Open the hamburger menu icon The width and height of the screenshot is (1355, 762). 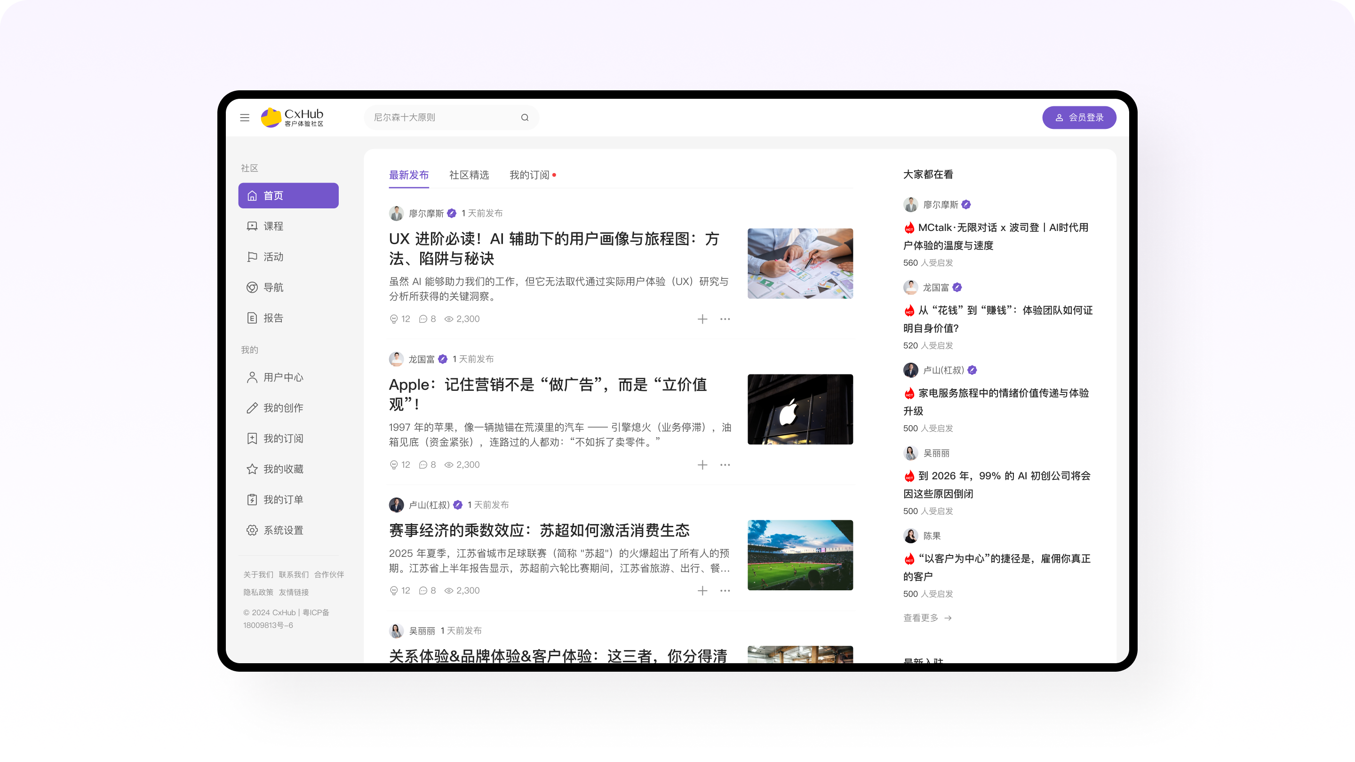(245, 117)
